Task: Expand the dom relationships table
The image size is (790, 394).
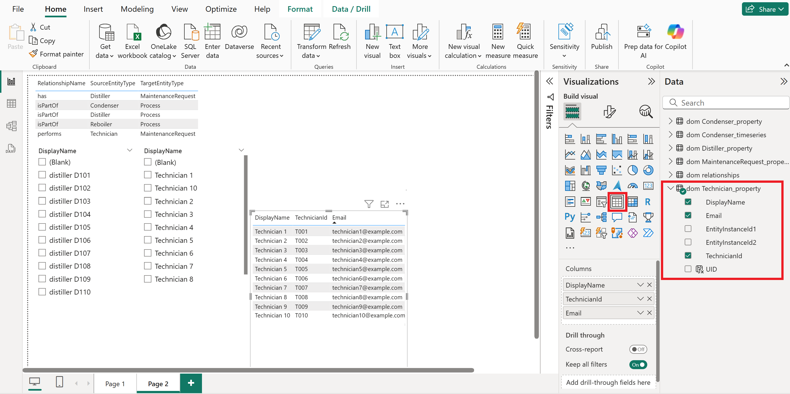Action: [x=670, y=175]
